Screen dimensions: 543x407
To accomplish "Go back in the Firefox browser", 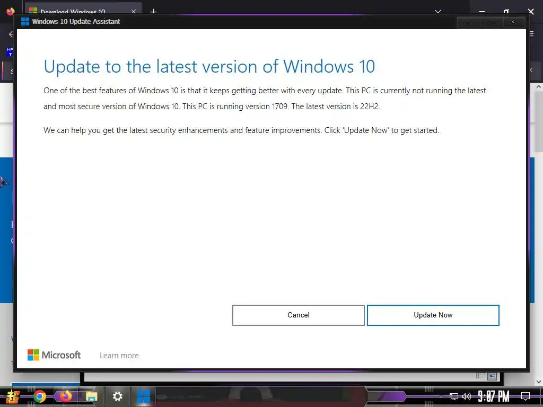I will pyautogui.click(x=11, y=34).
